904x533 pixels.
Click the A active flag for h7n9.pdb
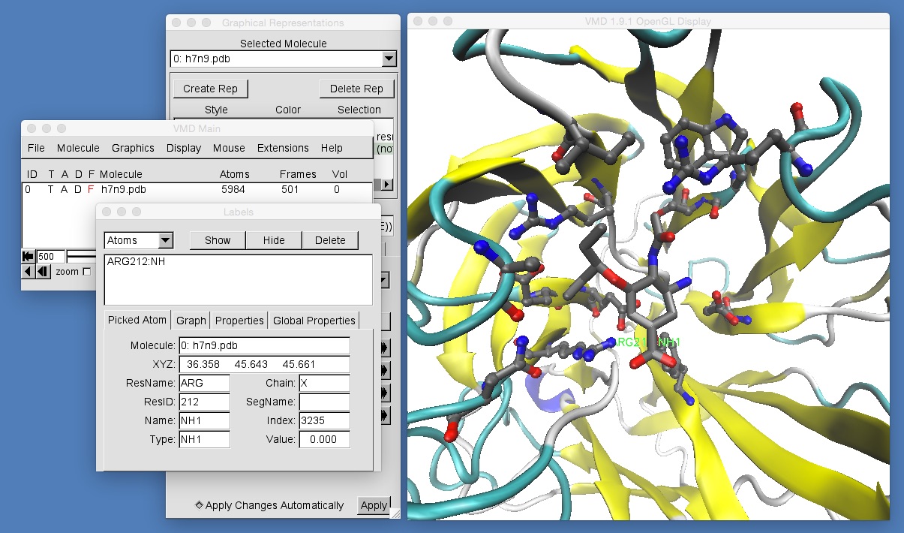(65, 189)
